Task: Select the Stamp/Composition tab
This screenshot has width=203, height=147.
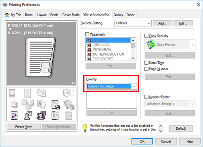Action: tap(97, 15)
